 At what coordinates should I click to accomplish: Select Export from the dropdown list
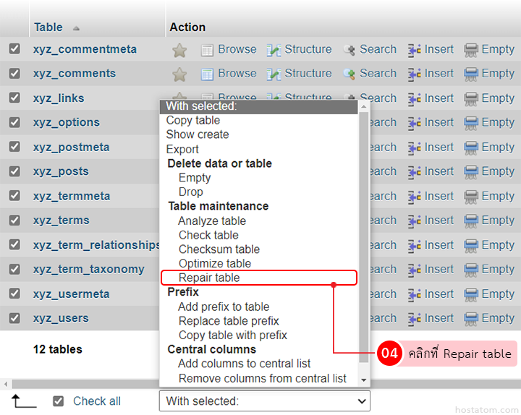(182, 149)
